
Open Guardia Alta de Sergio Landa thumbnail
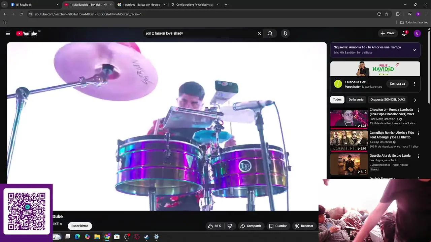tap(349, 164)
